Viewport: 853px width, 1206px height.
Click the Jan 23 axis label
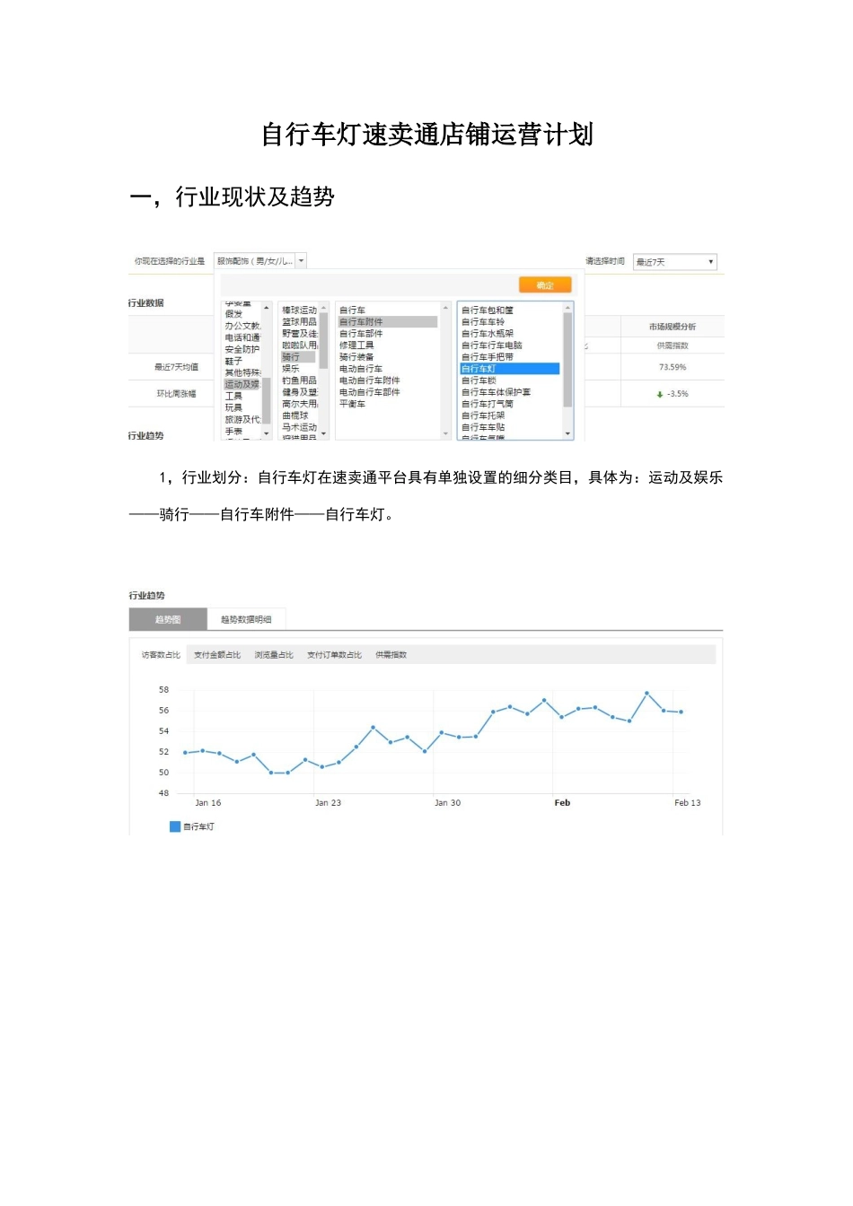pos(328,803)
